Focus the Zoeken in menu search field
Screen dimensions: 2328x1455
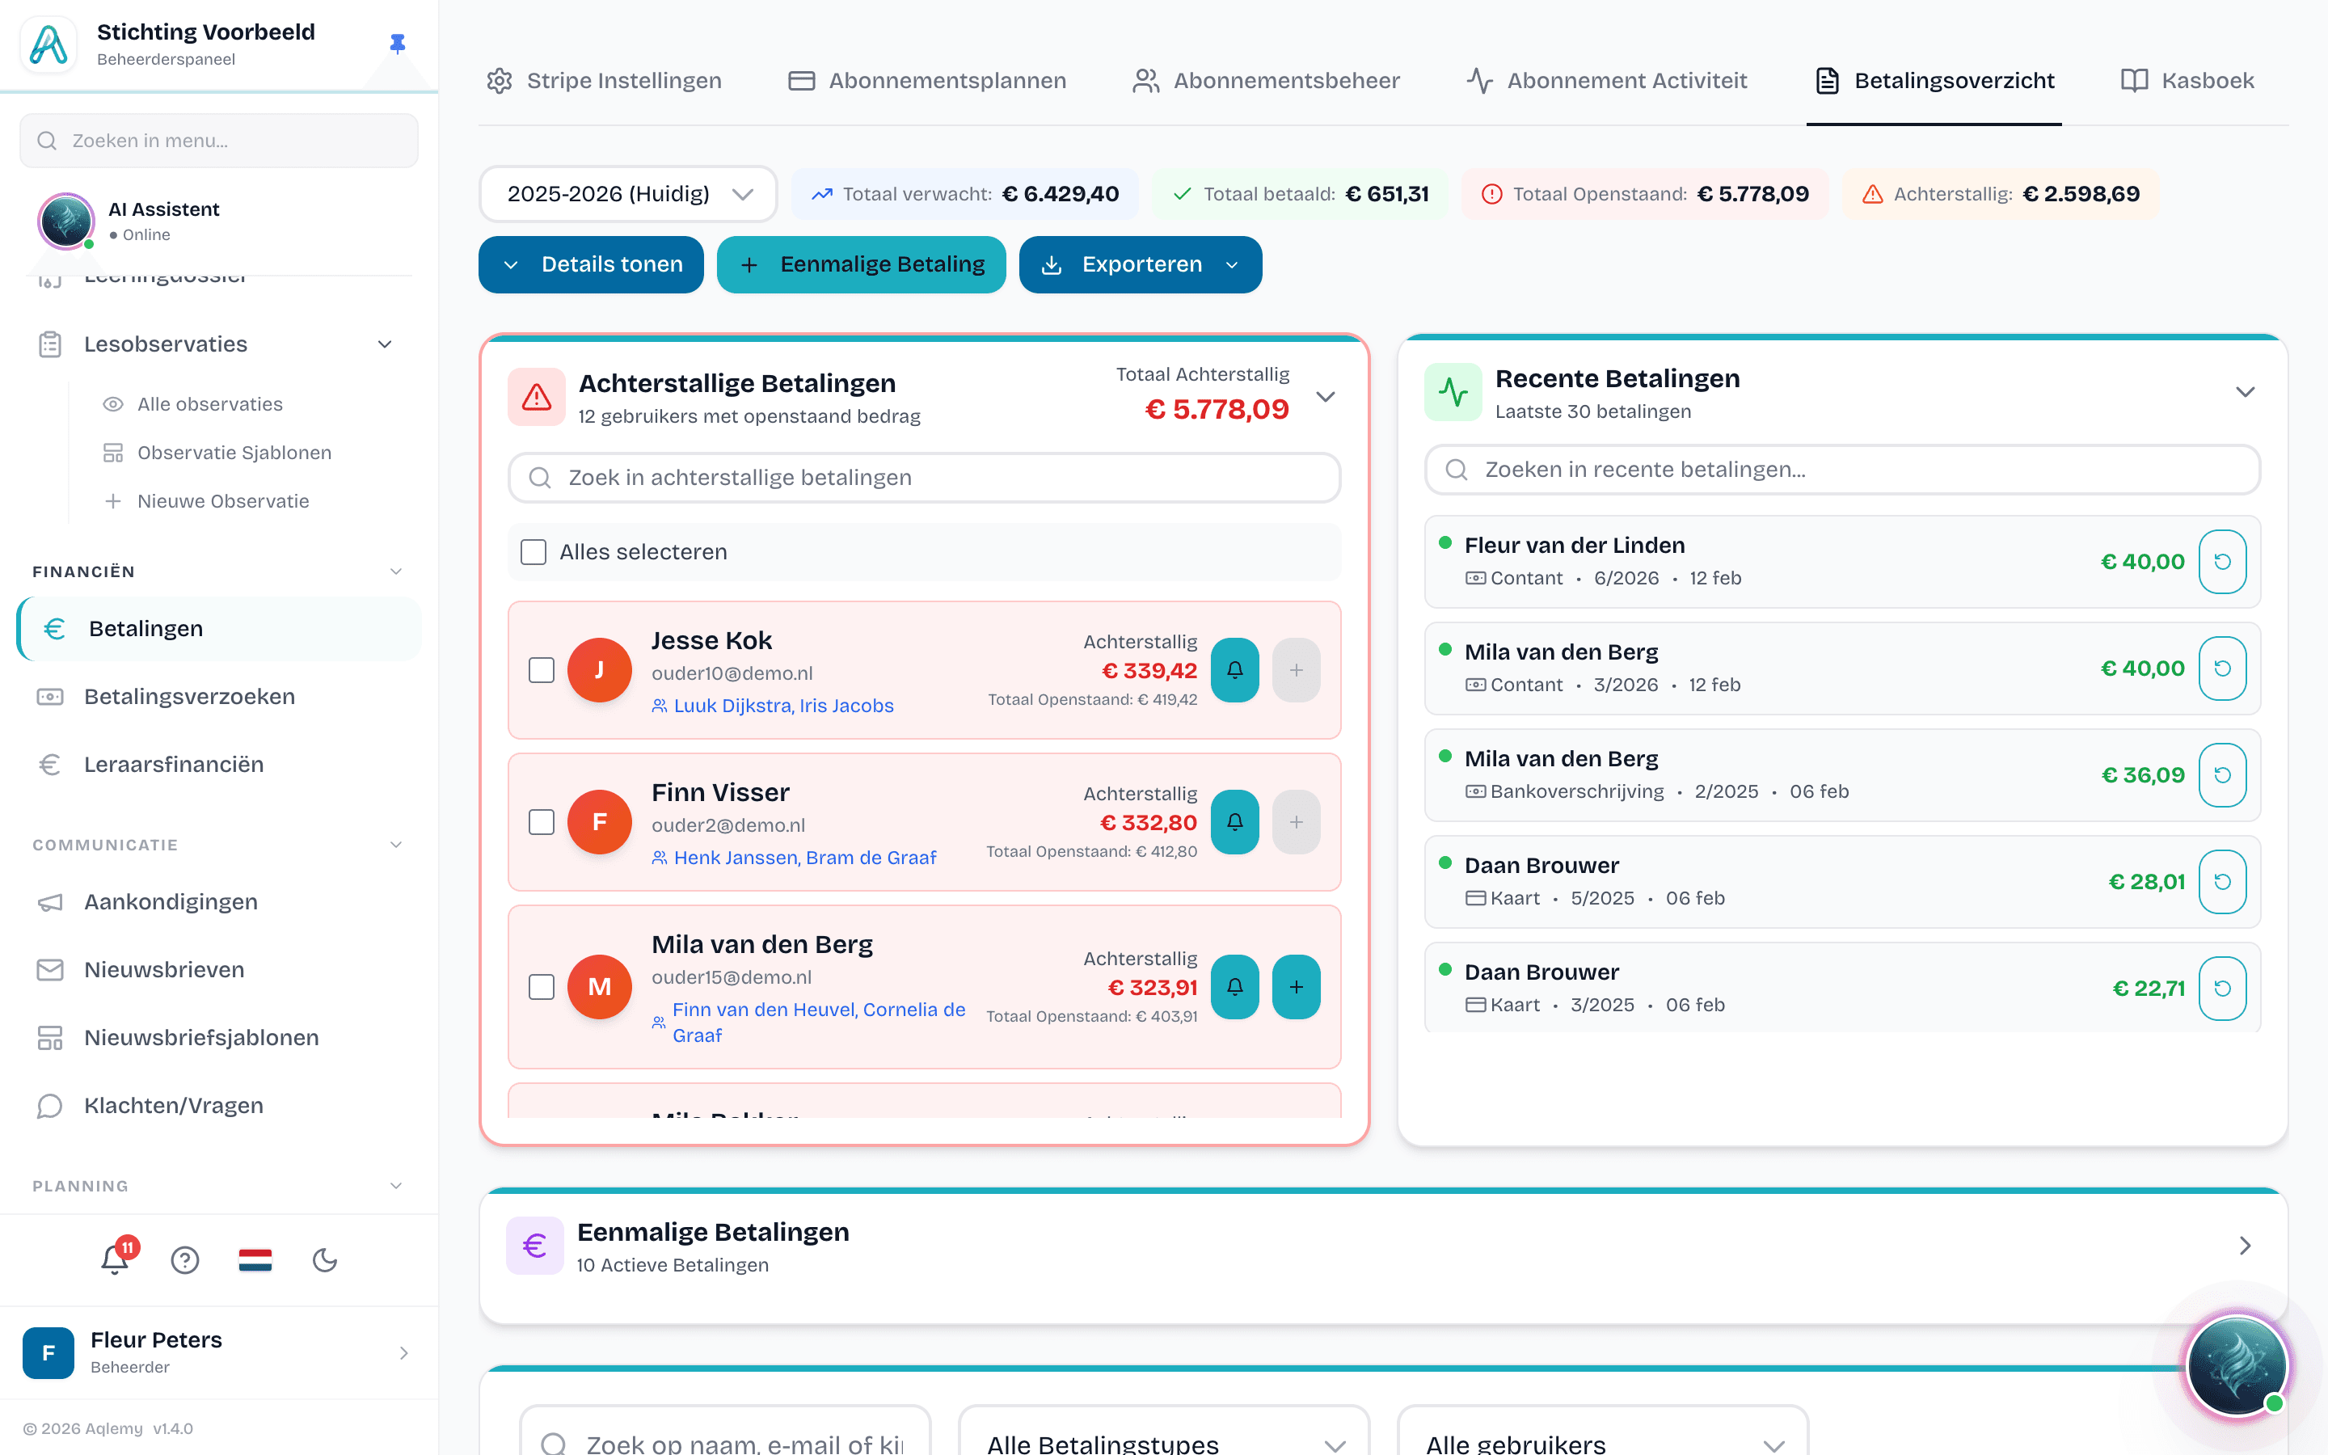point(219,141)
